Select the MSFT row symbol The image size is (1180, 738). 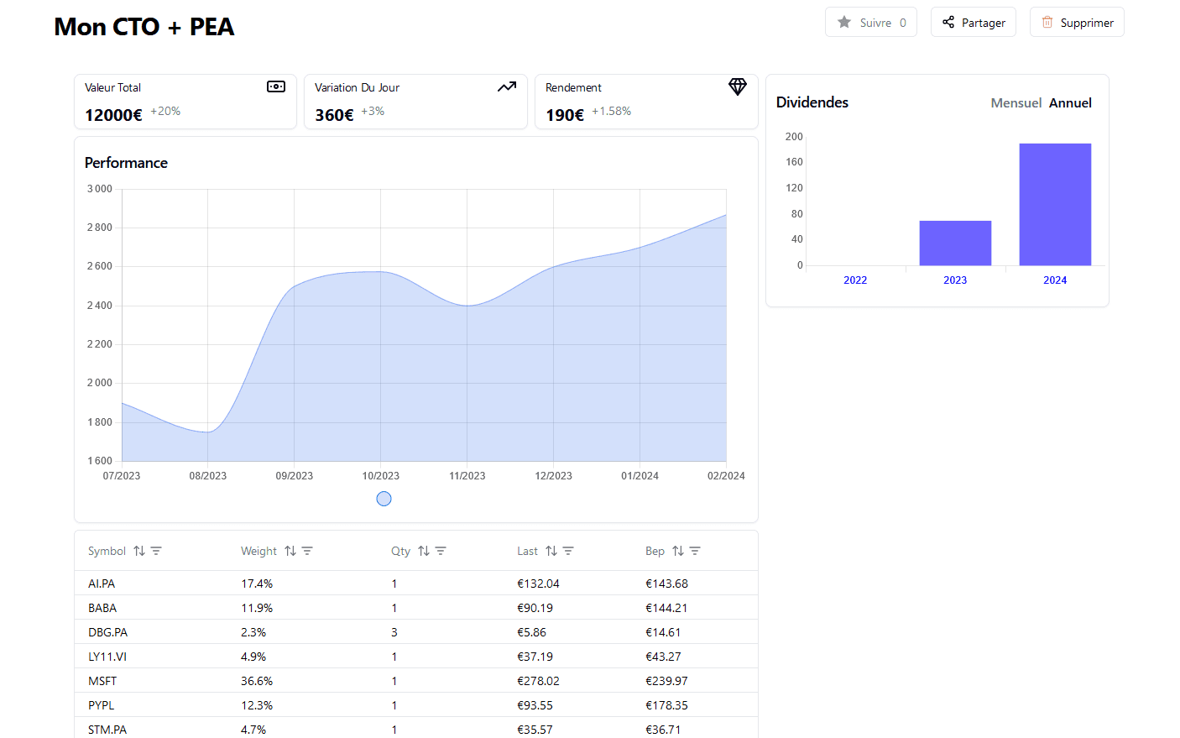[102, 681]
